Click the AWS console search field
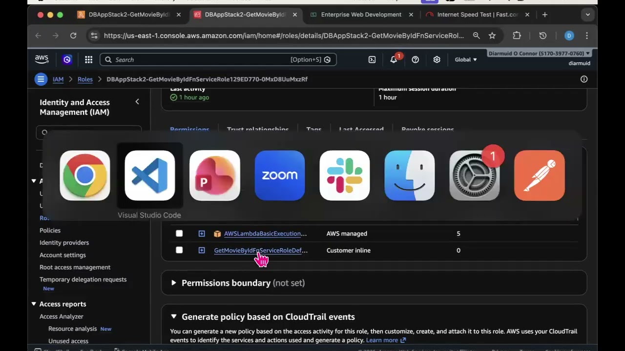Image resolution: width=625 pixels, height=351 pixels. tap(218, 59)
